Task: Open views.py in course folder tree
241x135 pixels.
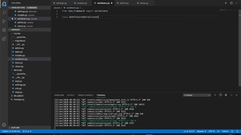Action: coord(29,66)
